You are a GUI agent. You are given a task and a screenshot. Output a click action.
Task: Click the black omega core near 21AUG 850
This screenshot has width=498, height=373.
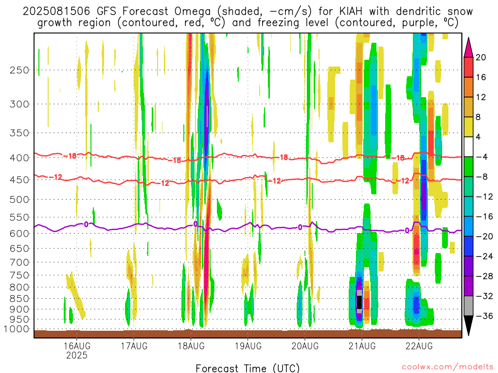[359, 302]
